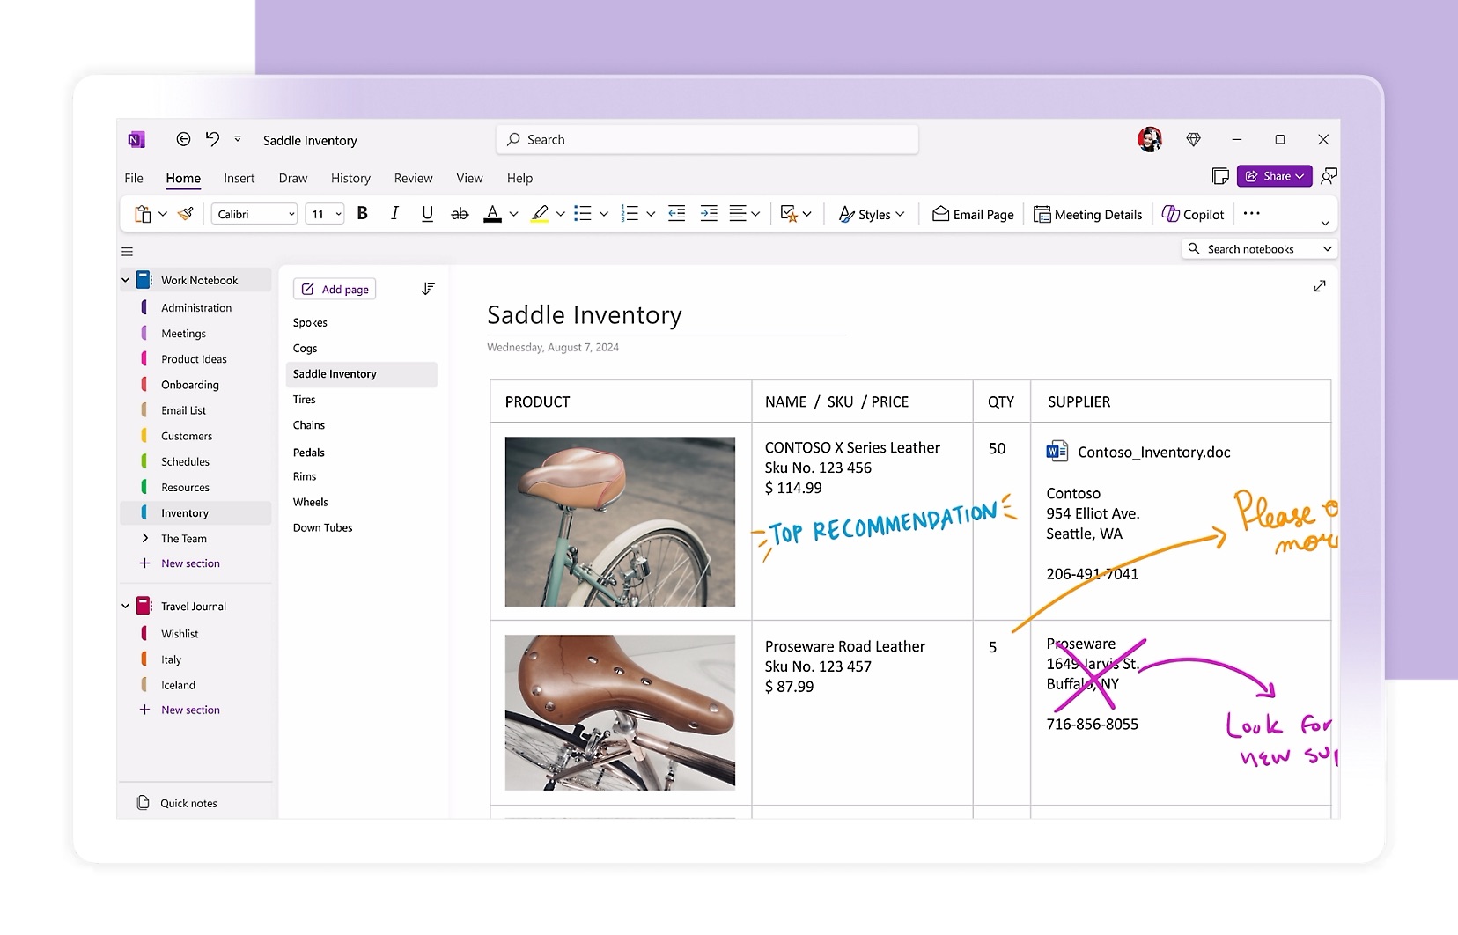
Task: Expand The Team section group
Action: pyautogui.click(x=145, y=538)
